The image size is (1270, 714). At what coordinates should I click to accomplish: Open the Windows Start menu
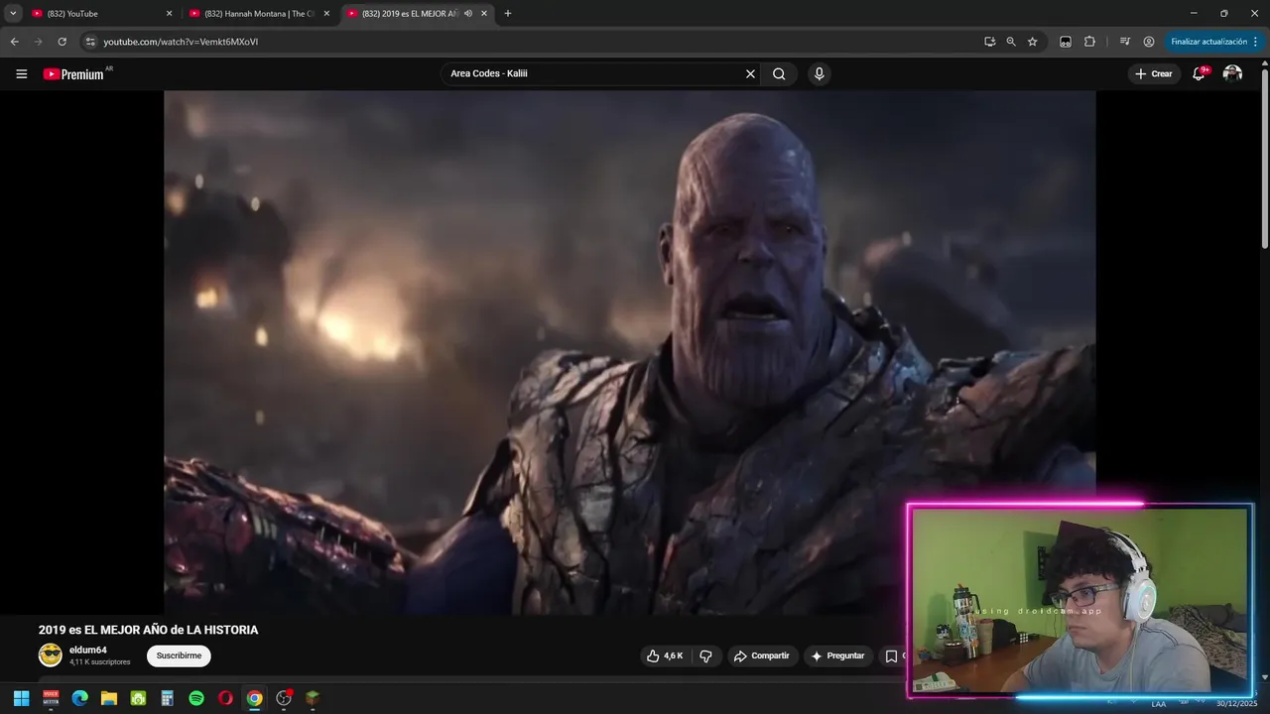[x=21, y=698]
